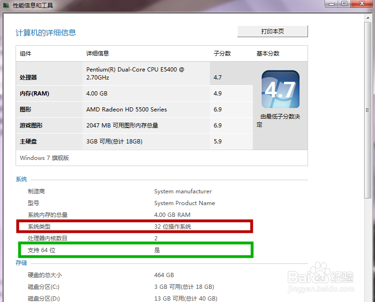Viewport: 375px width, 302px height.
Task: Close the 性能信息和工具 window
Action: pos(362,4)
